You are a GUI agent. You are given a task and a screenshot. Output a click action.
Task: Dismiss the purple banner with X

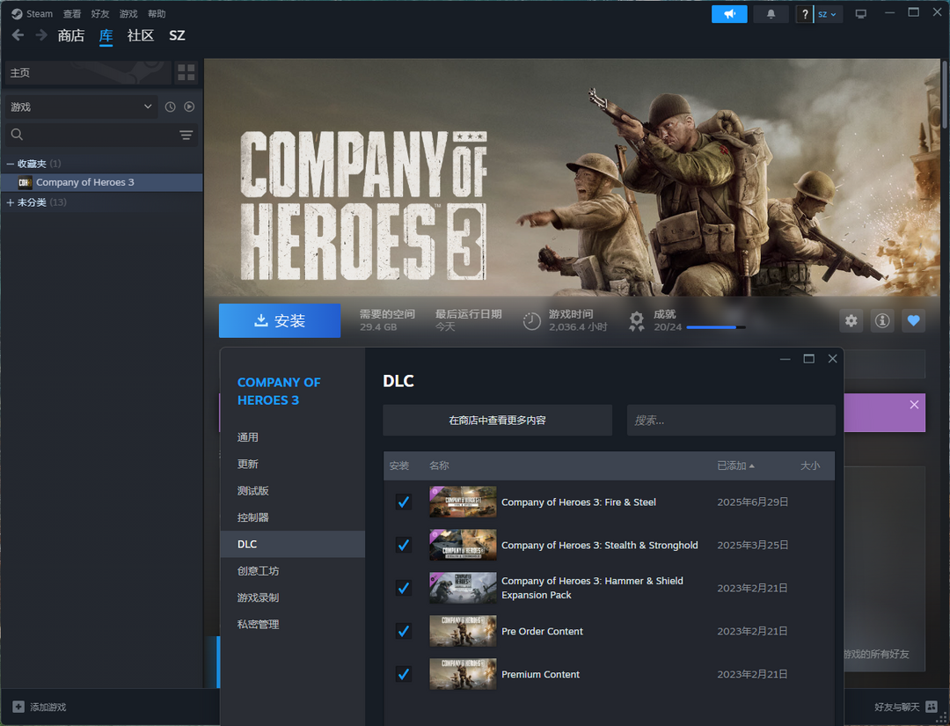tap(914, 404)
